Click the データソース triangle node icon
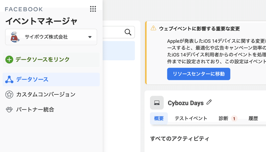Viewport: 266px width, 152px height. [9, 80]
